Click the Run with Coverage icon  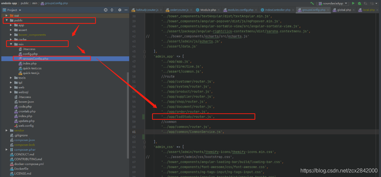tap(365, 3)
